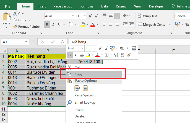
Task: Toggle Italic in the ribbon Font group
Action: click(54, 24)
